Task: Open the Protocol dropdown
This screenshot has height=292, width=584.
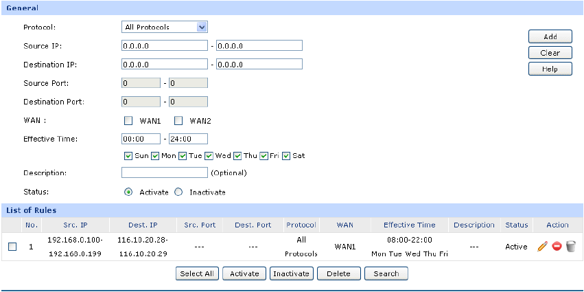Action: pyautogui.click(x=164, y=27)
